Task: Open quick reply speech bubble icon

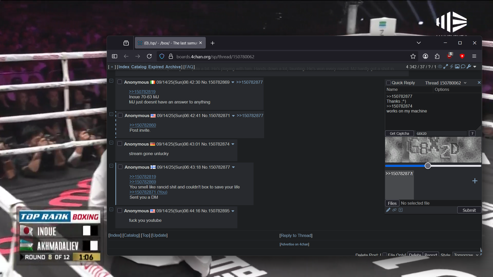Action: 463,67
